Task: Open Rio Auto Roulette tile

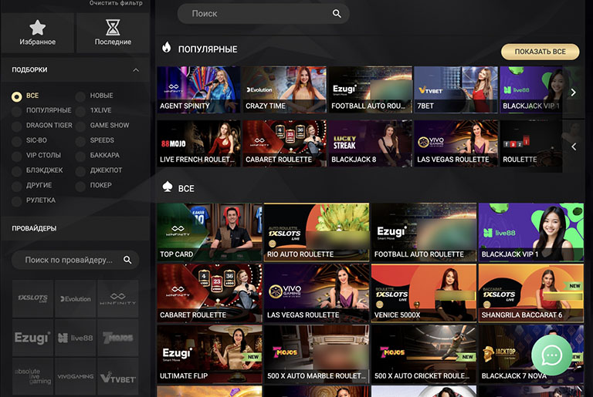Action: coord(317,232)
